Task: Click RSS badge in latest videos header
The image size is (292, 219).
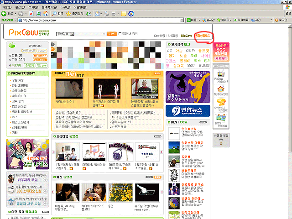Action: click(157, 177)
